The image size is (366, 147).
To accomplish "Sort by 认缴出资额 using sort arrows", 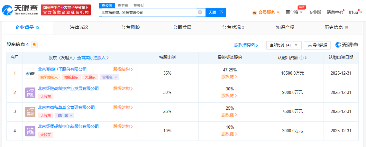I will (x=306, y=58).
